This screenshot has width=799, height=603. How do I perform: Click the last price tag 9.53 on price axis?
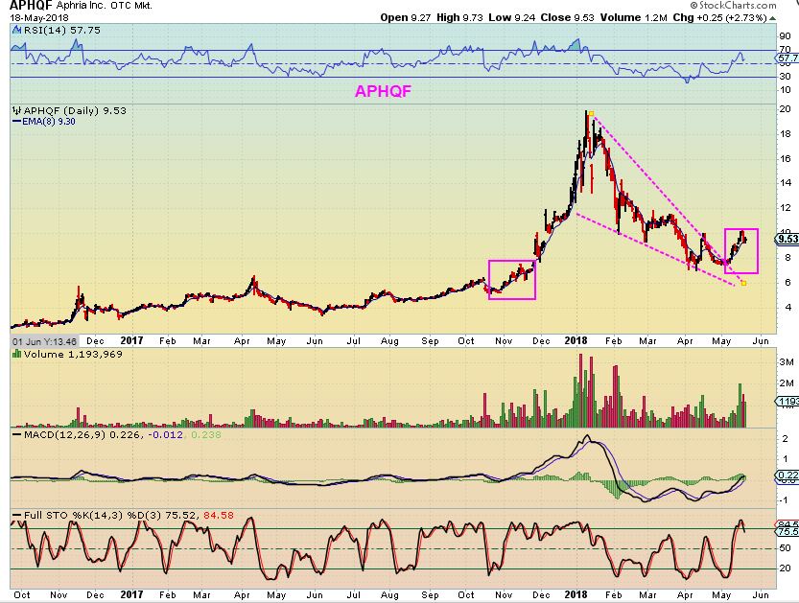(x=787, y=239)
